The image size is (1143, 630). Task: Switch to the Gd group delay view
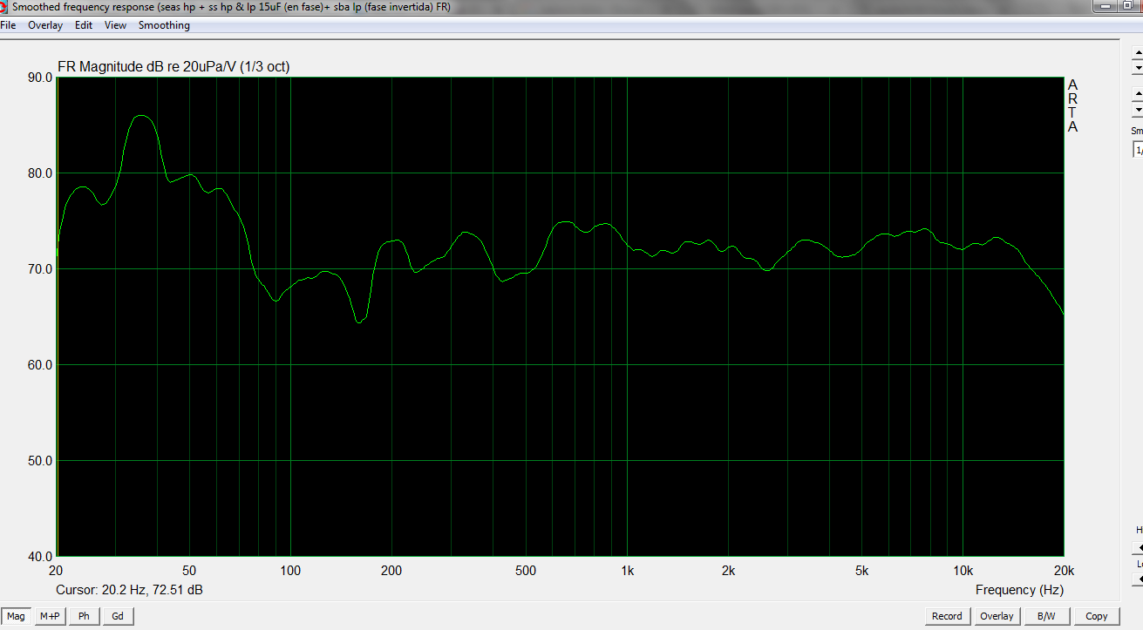pos(118,616)
